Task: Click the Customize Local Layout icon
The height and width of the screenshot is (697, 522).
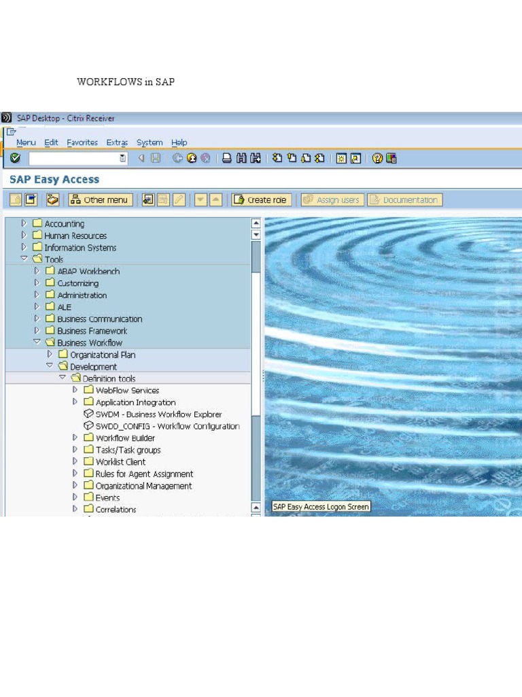Action: coord(391,158)
